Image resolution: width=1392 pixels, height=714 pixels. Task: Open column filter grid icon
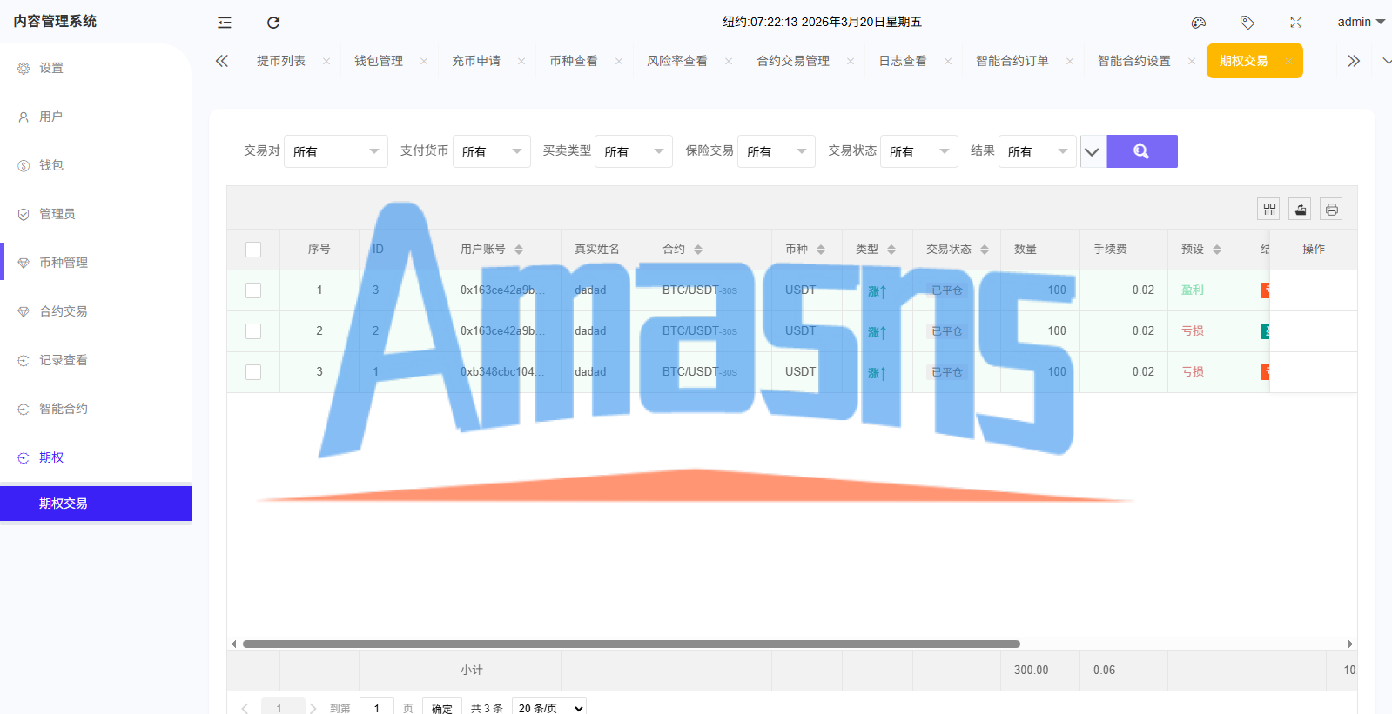point(1269,209)
